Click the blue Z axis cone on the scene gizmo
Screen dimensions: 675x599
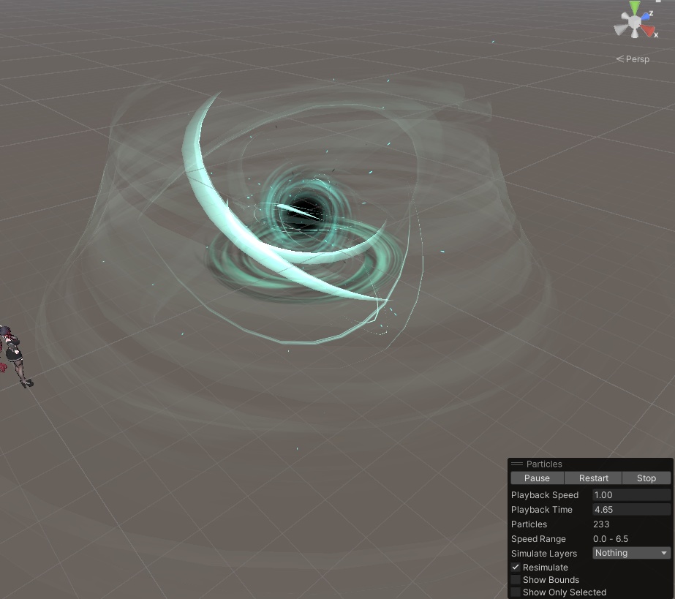click(x=646, y=16)
